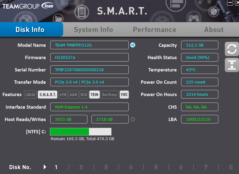Click the Power On Count 225 count field
239x174 pixels.
click(200, 82)
